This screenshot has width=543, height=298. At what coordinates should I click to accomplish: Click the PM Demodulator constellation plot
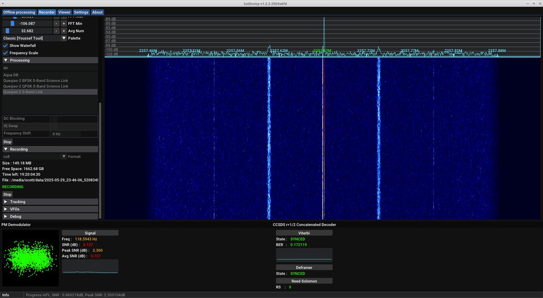click(x=31, y=258)
